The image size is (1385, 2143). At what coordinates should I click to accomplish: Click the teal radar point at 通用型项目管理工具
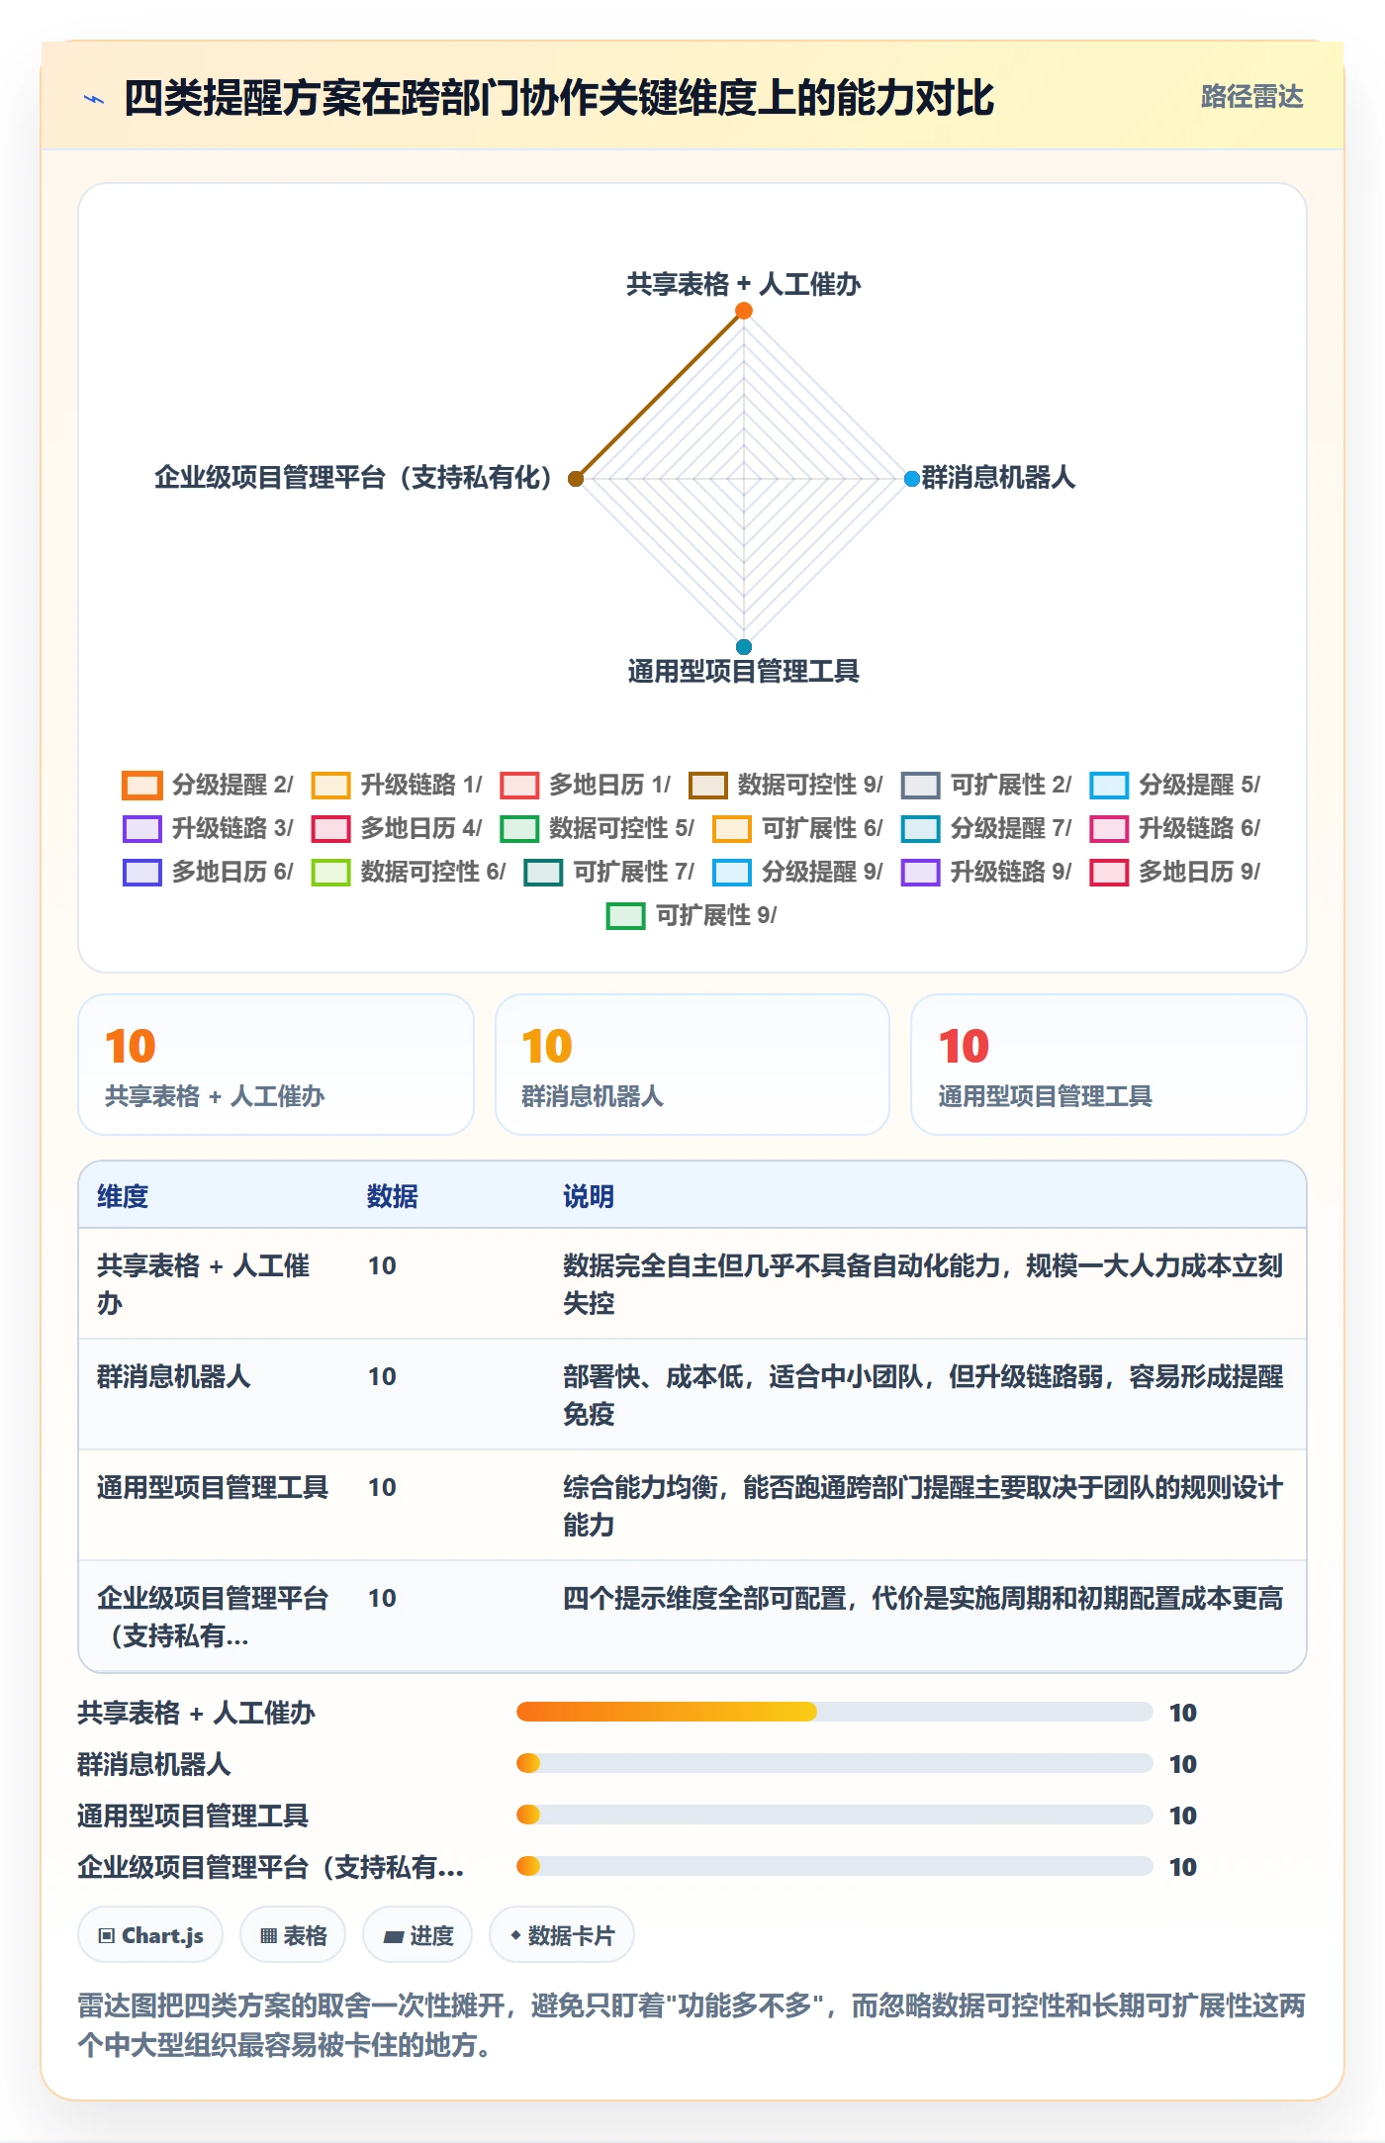pyautogui.click(x=744, y=647)
